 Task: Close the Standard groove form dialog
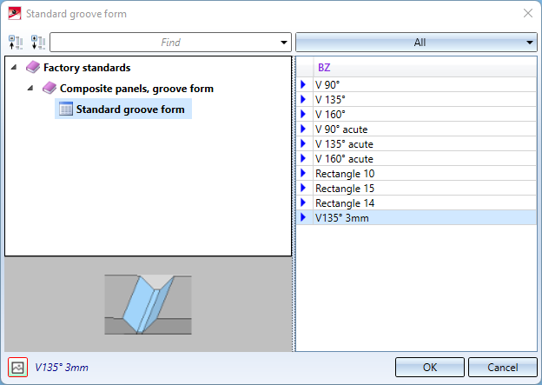pos(528,13)
